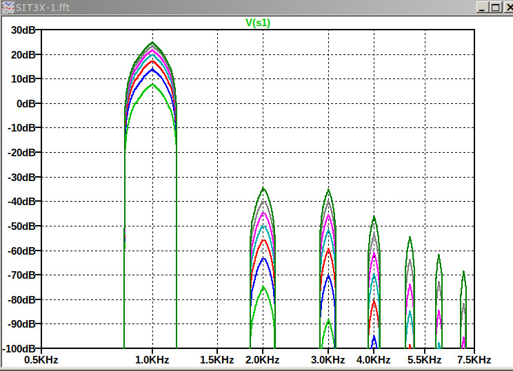
Task: Close the FFT plot window
Action: coord(509,7)
